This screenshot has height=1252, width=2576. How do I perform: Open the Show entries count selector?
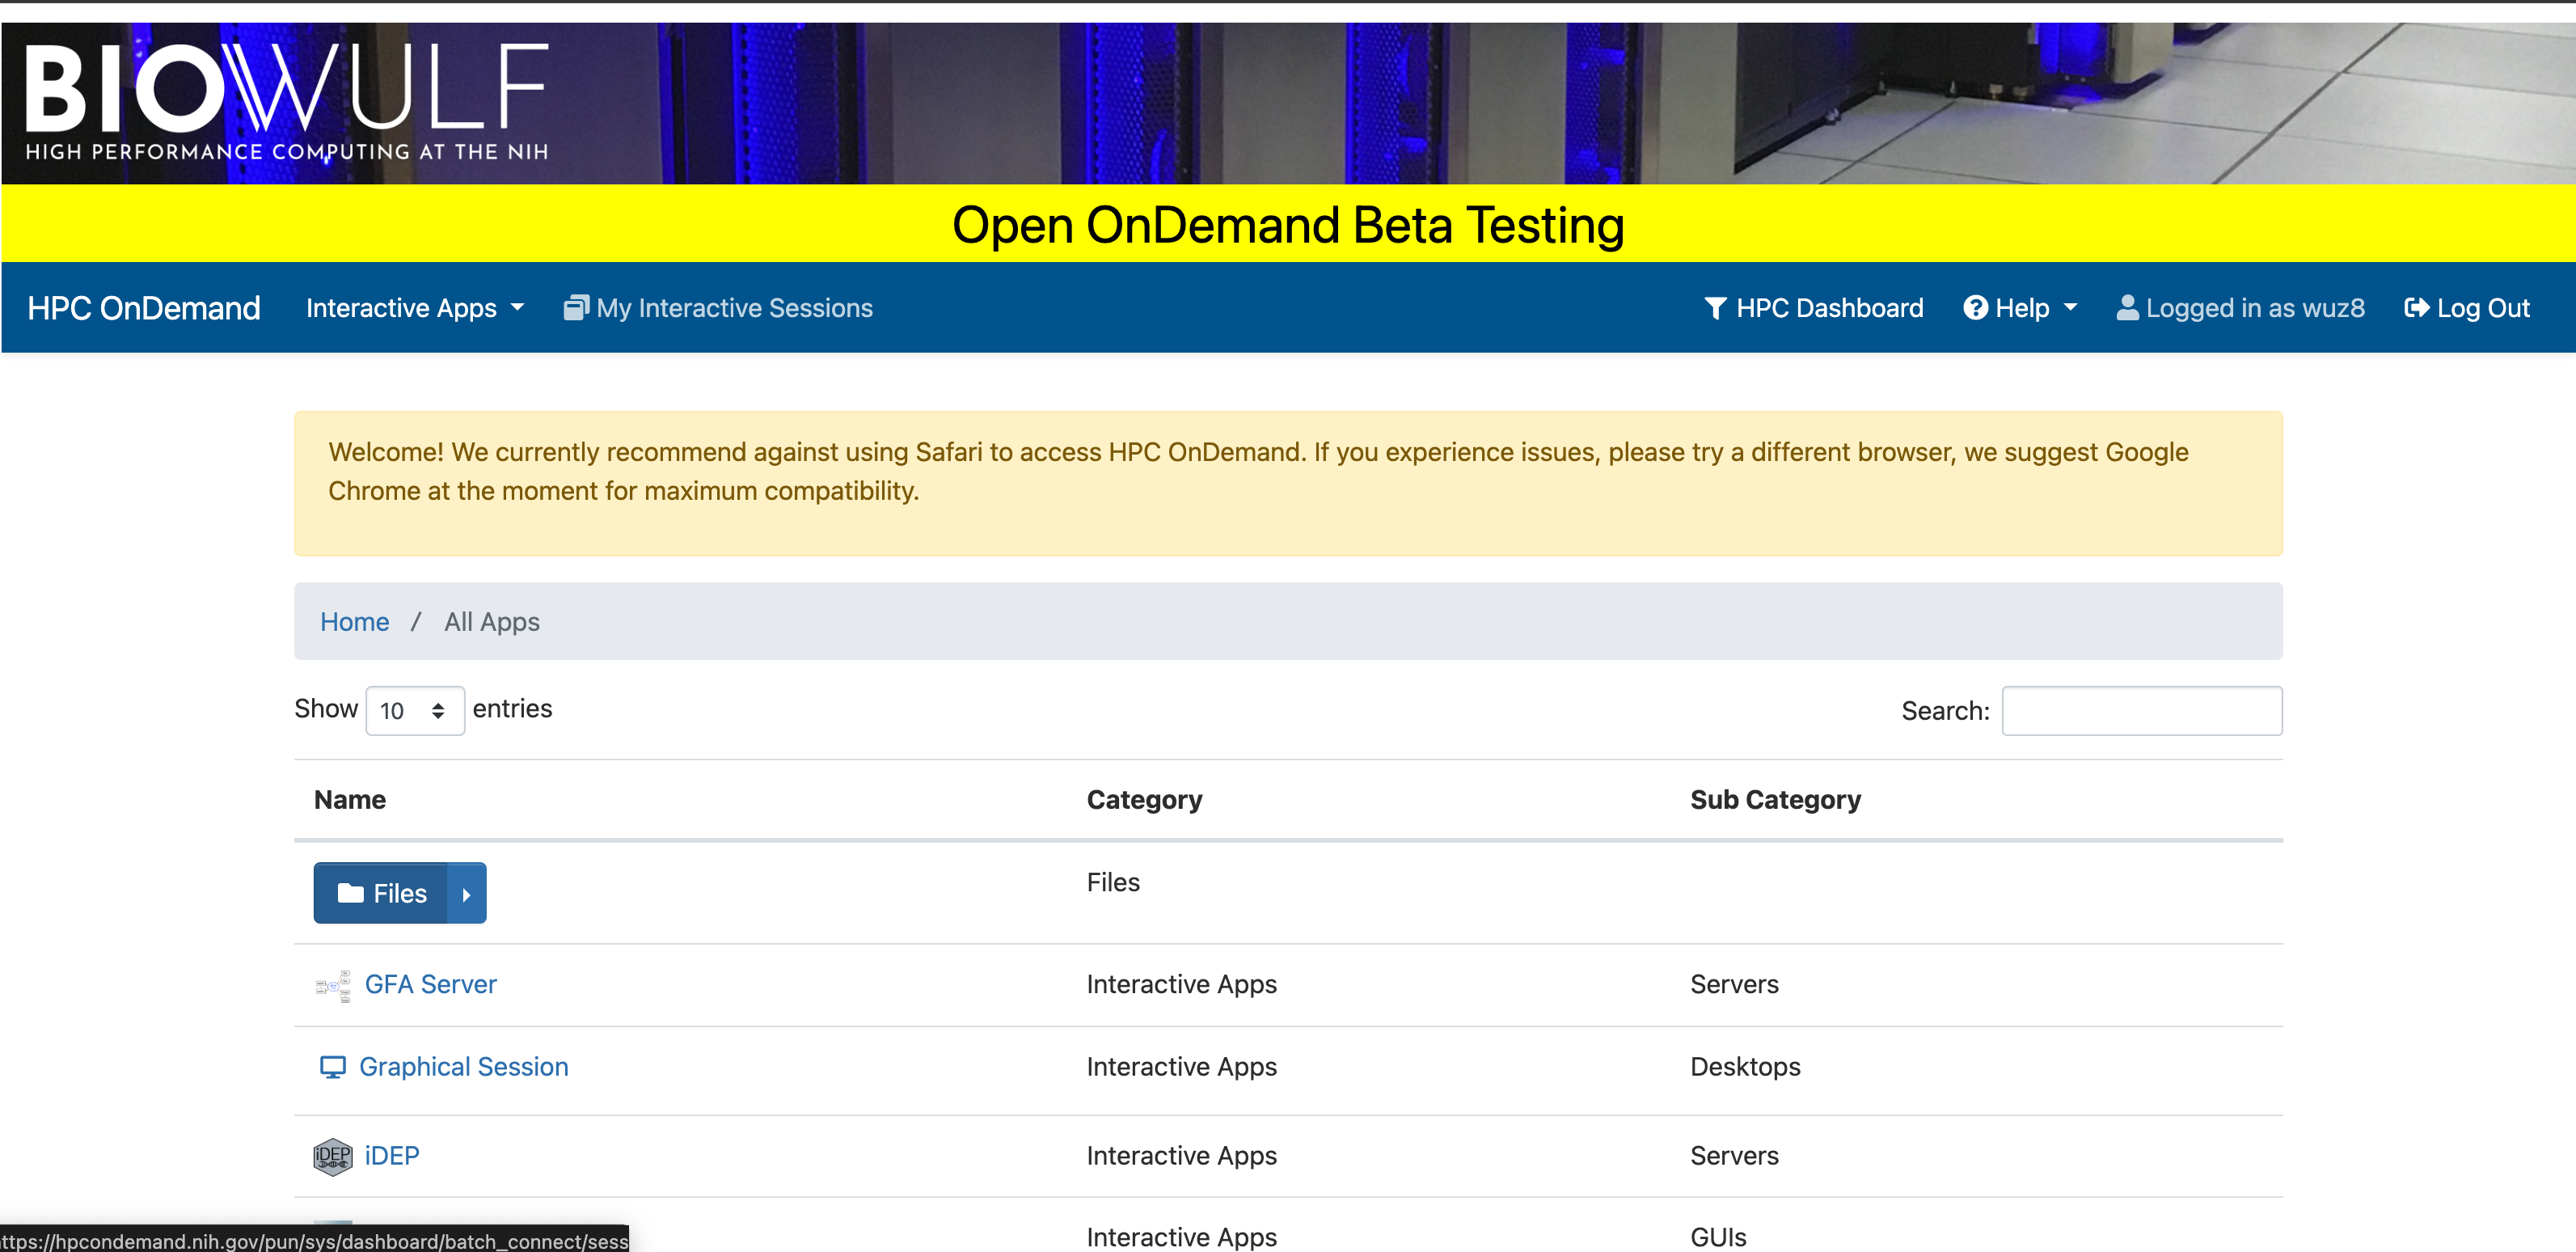[414, 711]
